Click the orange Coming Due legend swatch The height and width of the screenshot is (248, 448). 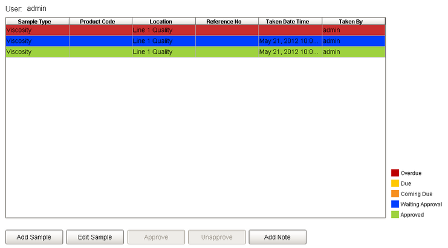tap(395, 194)
